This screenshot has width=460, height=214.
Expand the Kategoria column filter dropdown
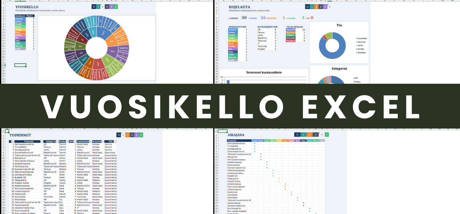click(x=57, y=142)
